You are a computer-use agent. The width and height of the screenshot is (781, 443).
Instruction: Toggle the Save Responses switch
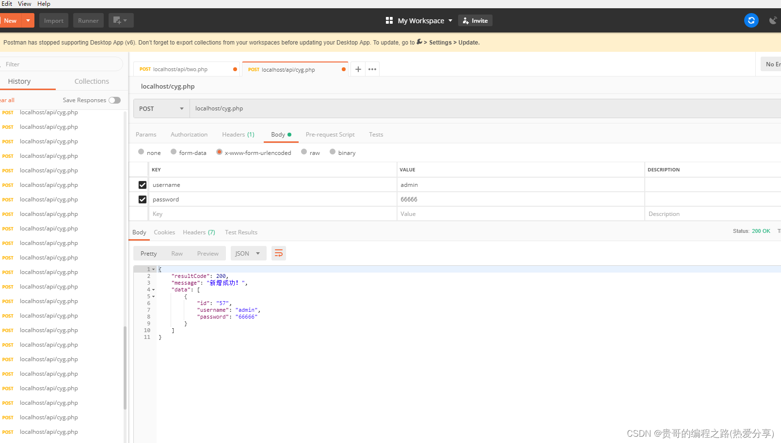(x=115, y=100)
